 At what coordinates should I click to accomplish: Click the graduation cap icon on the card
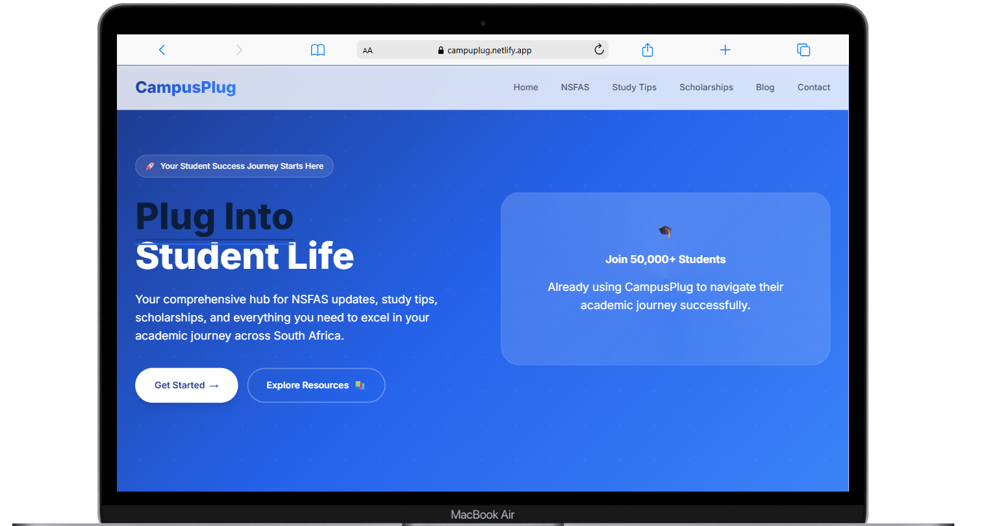tap(665, 231)
